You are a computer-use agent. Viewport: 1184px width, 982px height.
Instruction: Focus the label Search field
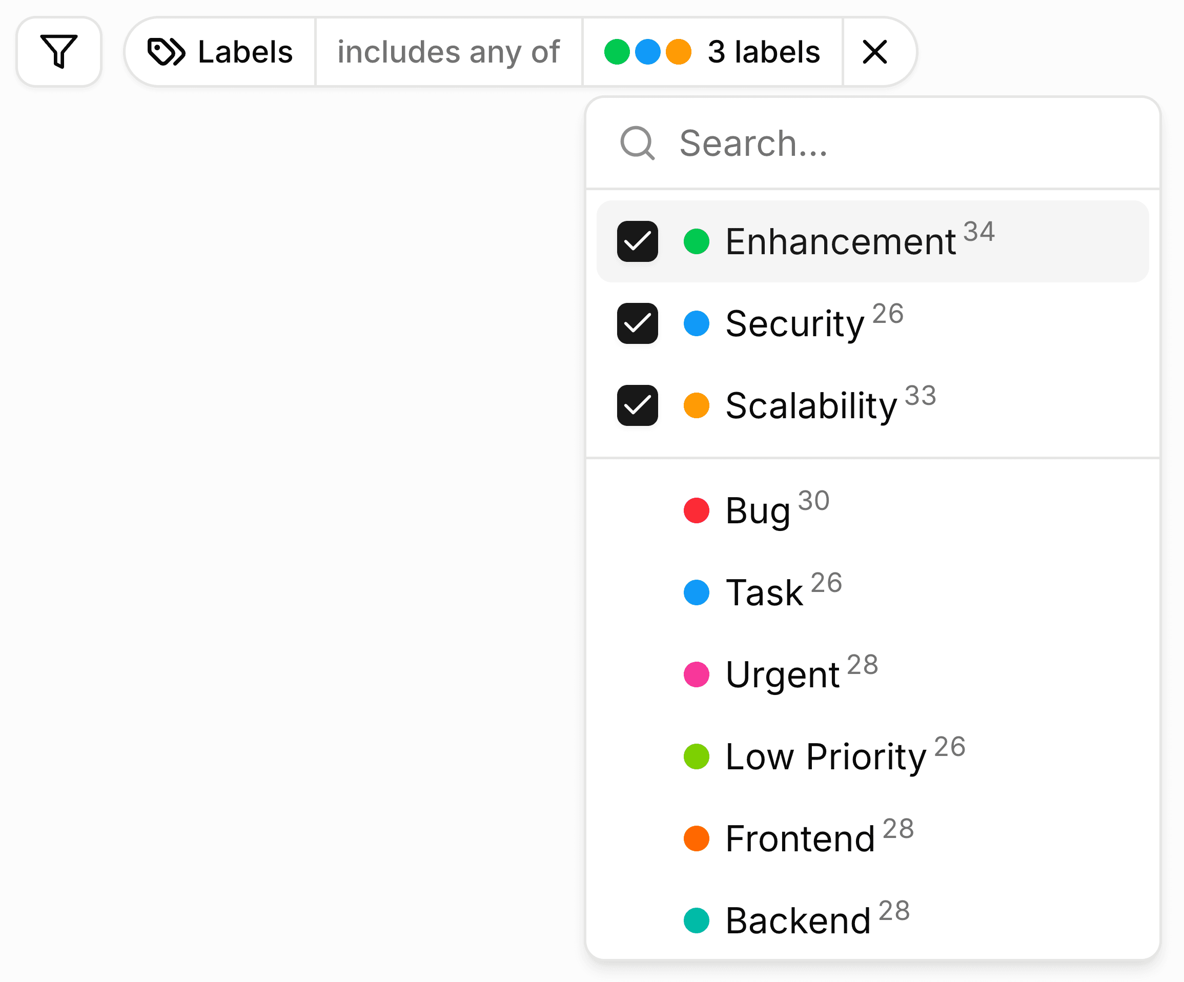(x=902, y=143)
